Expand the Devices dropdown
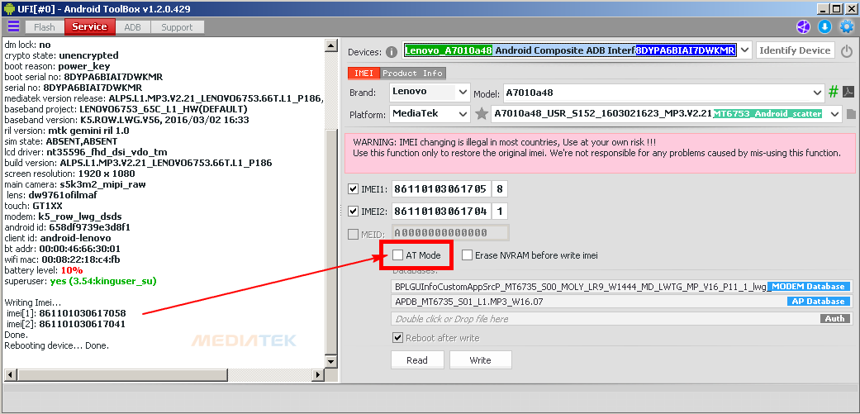This screenshot has height=414, width=860. 744,50
